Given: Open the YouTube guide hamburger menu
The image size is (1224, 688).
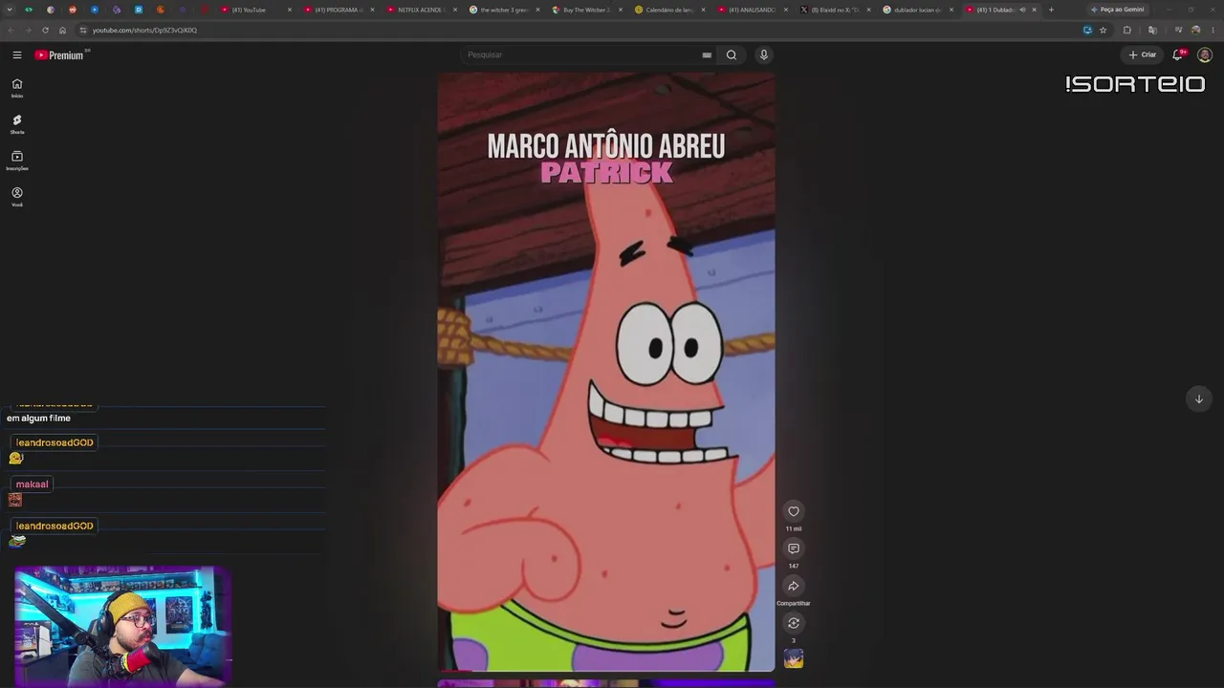Looking at the screenshot, I should click(x=17, y=55).
